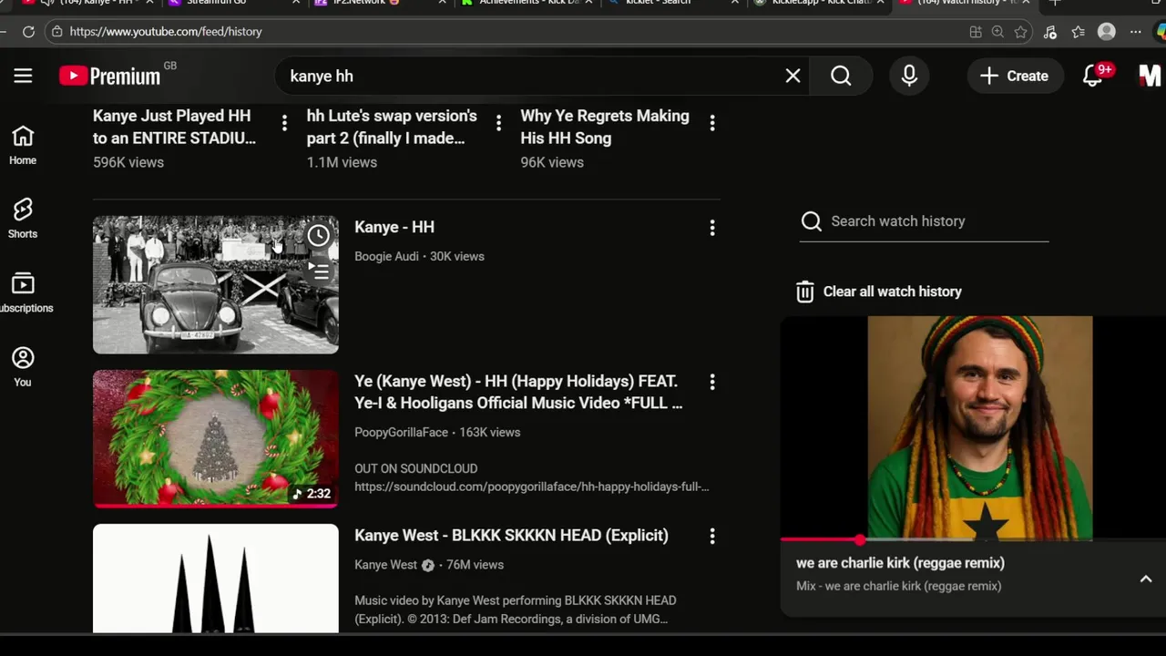Click the 596K views text
Viewport: 1166px width, 656px height.
click(128, 162)
